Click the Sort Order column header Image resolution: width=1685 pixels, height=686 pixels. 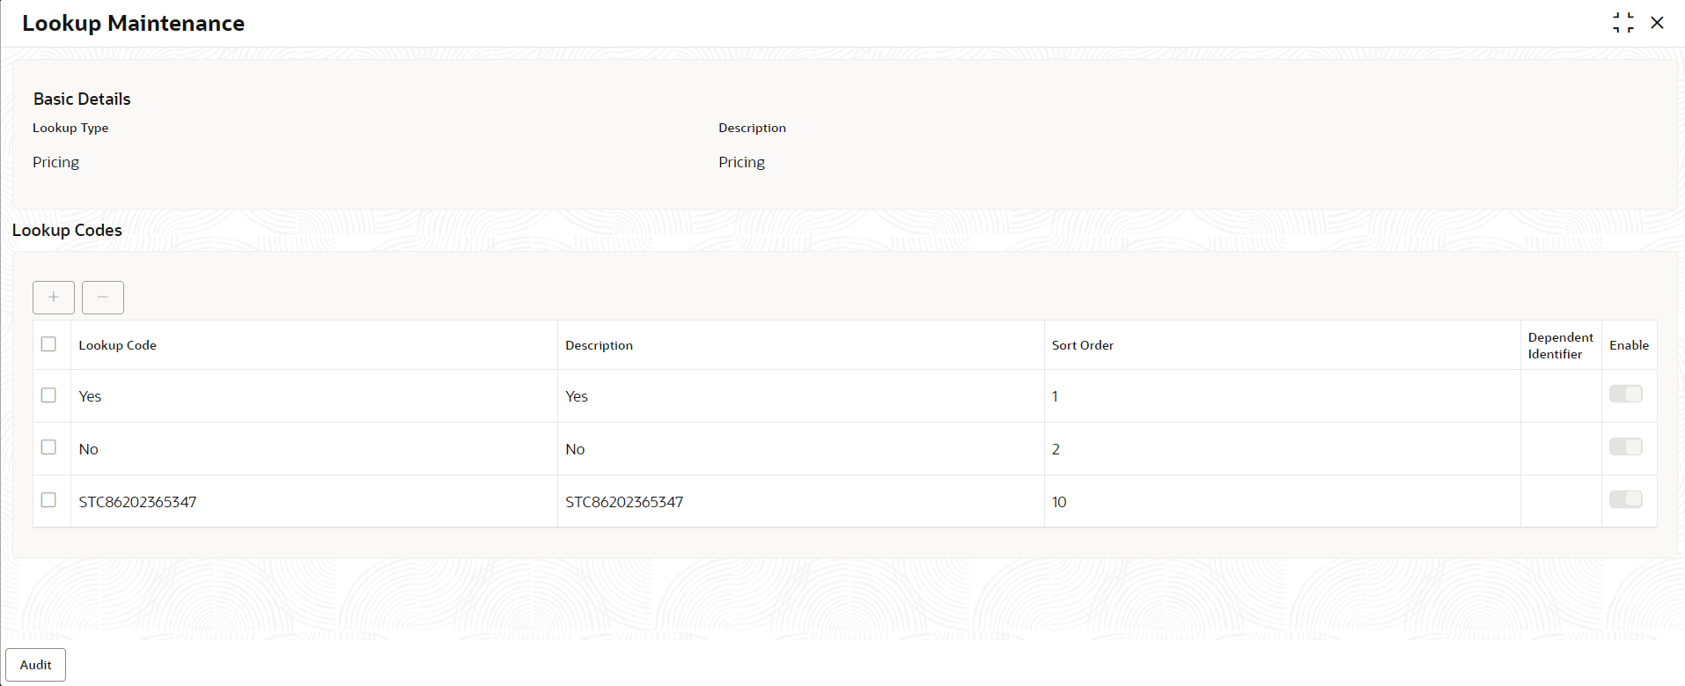[x=1082, y=345]
